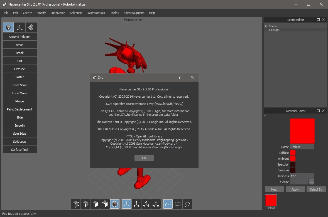The width and height of the screenshot is (328, 217).
Task: Click the Append Polygon button
Action: pos(20,37)
